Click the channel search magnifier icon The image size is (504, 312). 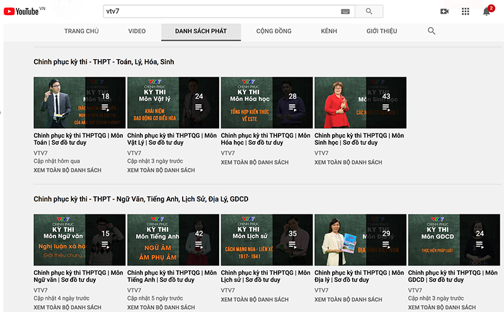pyautogui.click(x=432, y=31)
